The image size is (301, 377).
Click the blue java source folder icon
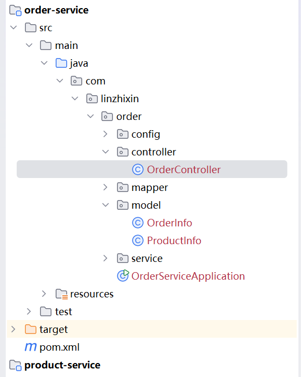61,63
